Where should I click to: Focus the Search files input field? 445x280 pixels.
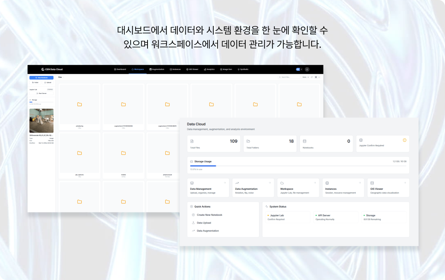(x=290, y=77)
